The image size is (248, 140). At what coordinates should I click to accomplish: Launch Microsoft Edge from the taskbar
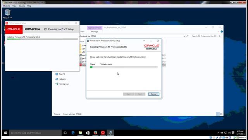point(73,133)
